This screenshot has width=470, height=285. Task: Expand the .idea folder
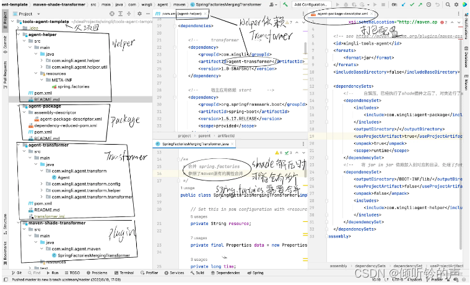click(19, 28)
